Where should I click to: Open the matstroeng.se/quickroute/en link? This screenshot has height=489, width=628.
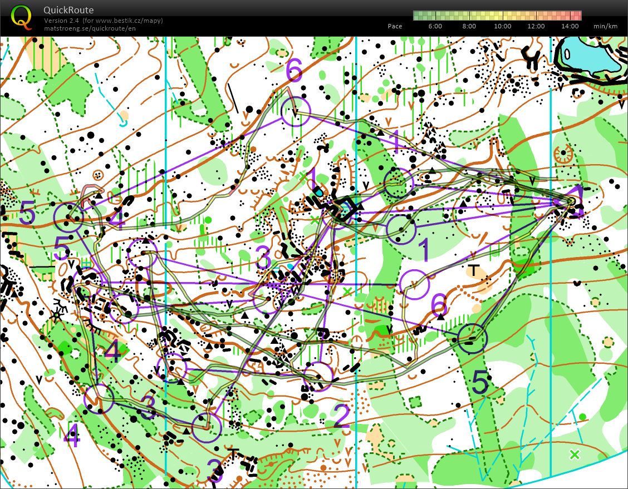[x=90, y=28]
